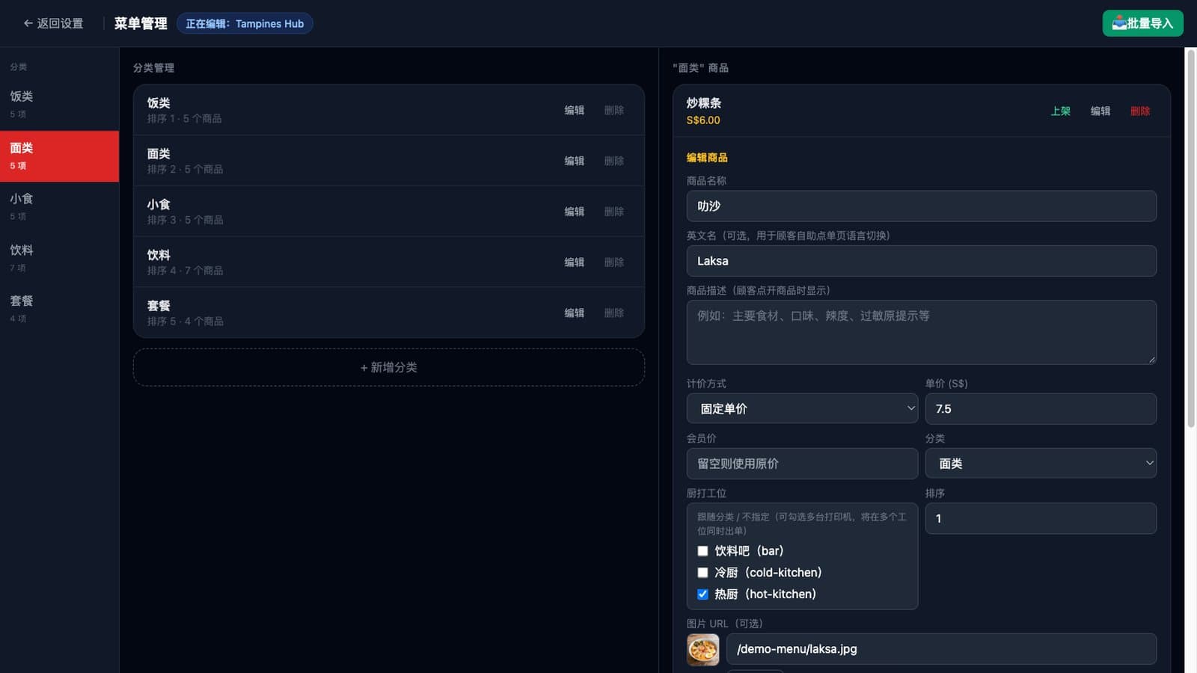Delete the 小食 category row
This screenshot has width=1197, height=673.
coord(614,212)
